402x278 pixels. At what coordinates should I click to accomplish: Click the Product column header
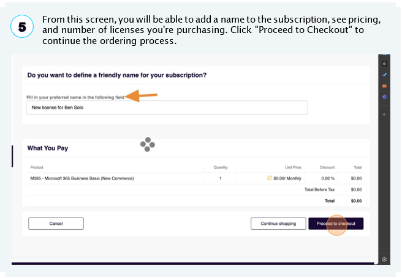(x=37, y=167)
